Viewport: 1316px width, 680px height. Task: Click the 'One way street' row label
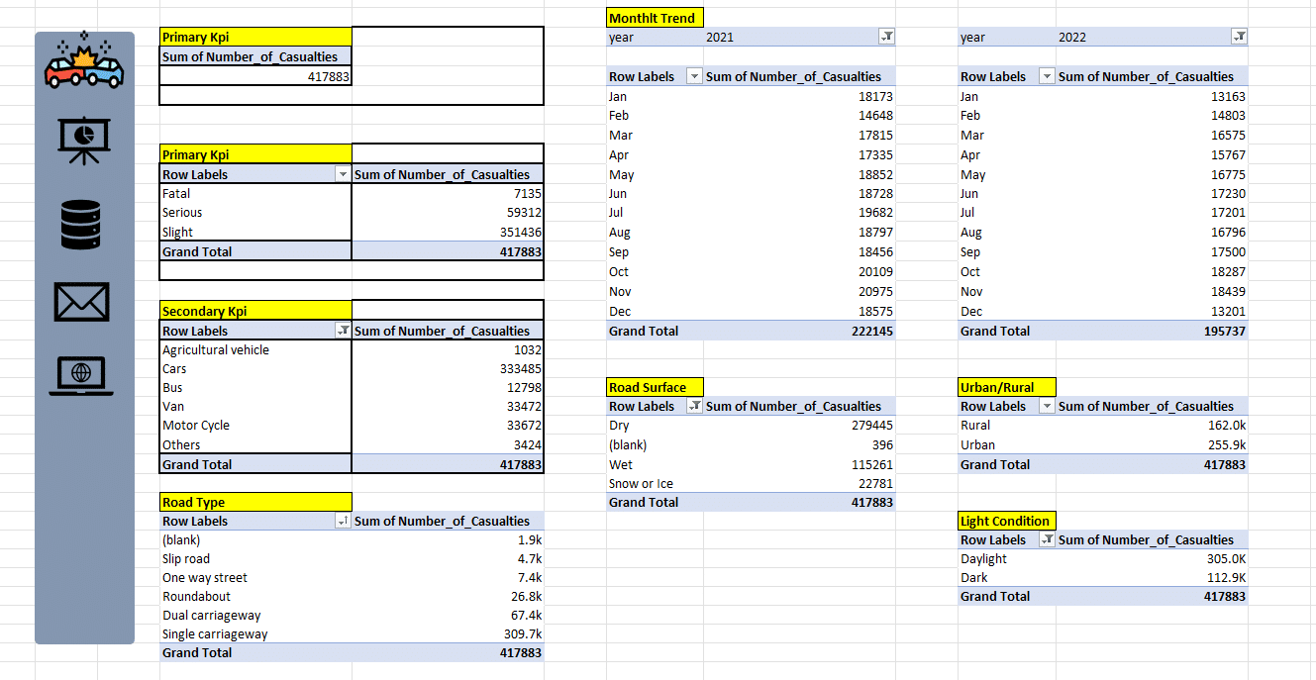(205, 577)
